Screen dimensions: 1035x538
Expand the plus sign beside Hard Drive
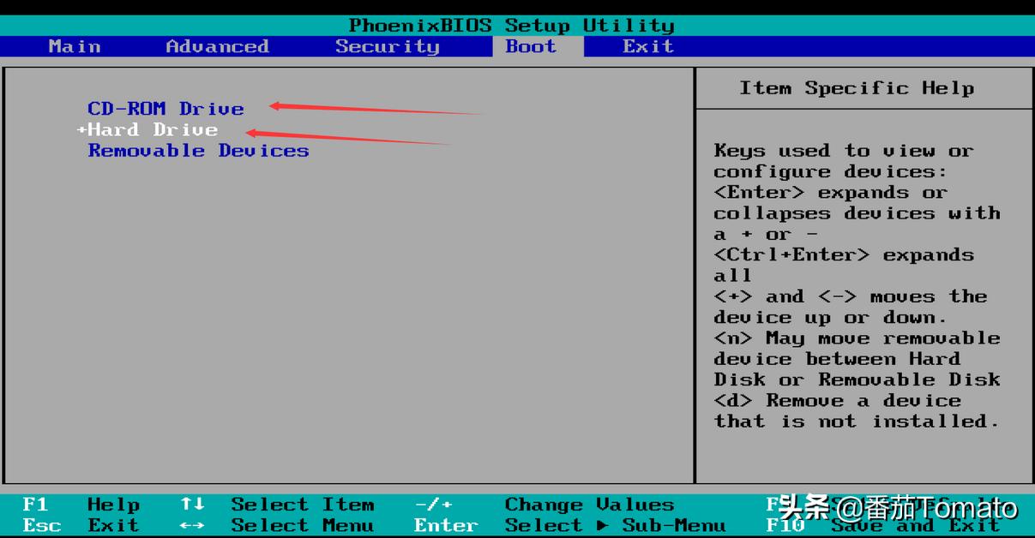click(x=82, y=130)
